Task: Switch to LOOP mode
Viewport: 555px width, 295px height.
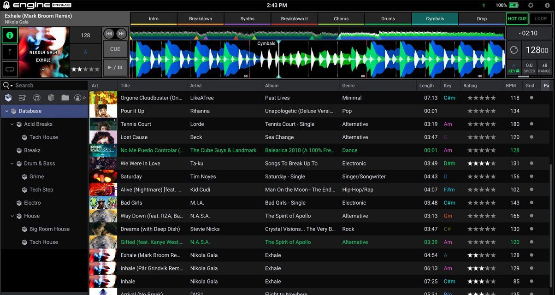Action: click(x=541, y=19)
